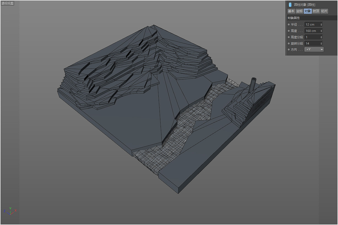
Task: Toggle the animation dot beside 高度分段
Action: [x=289, y=37]
